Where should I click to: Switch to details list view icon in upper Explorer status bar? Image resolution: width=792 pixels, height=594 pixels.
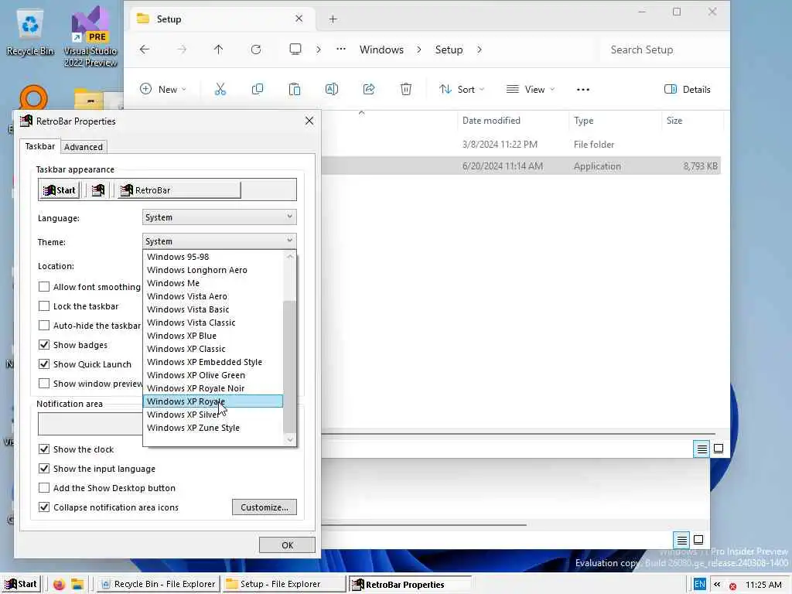[702, 449]
